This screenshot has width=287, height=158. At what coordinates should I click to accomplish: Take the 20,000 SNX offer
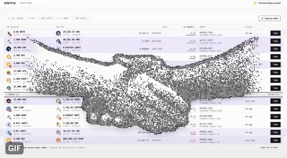(276, 49)
